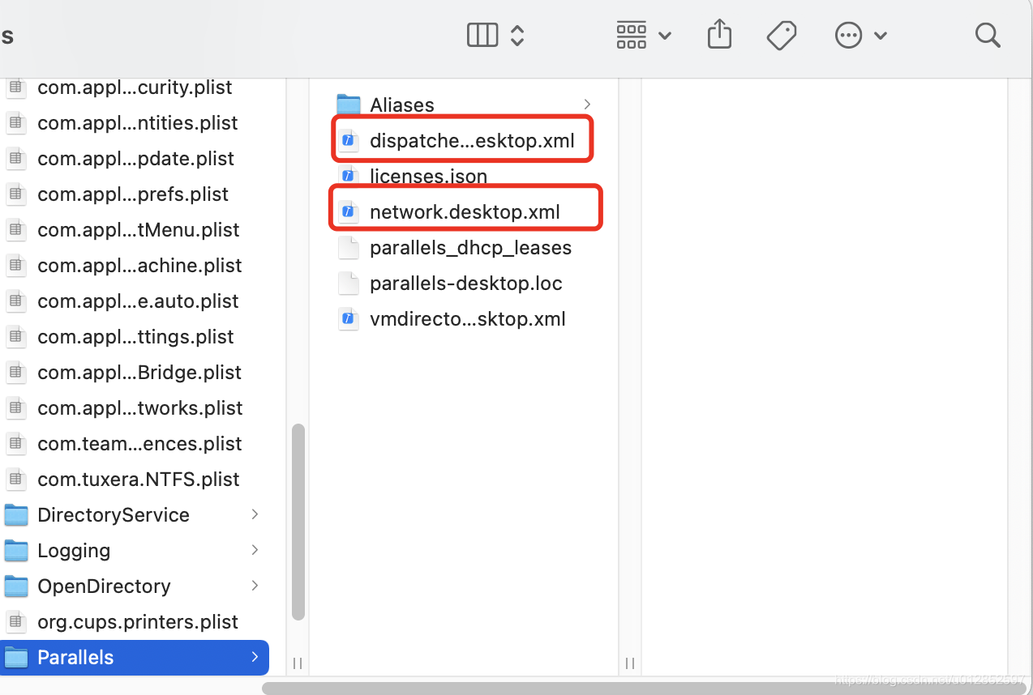Open the parallels_dhcp_leases file
Viewport: 1033px width, 695px height.
coord(470,247)
